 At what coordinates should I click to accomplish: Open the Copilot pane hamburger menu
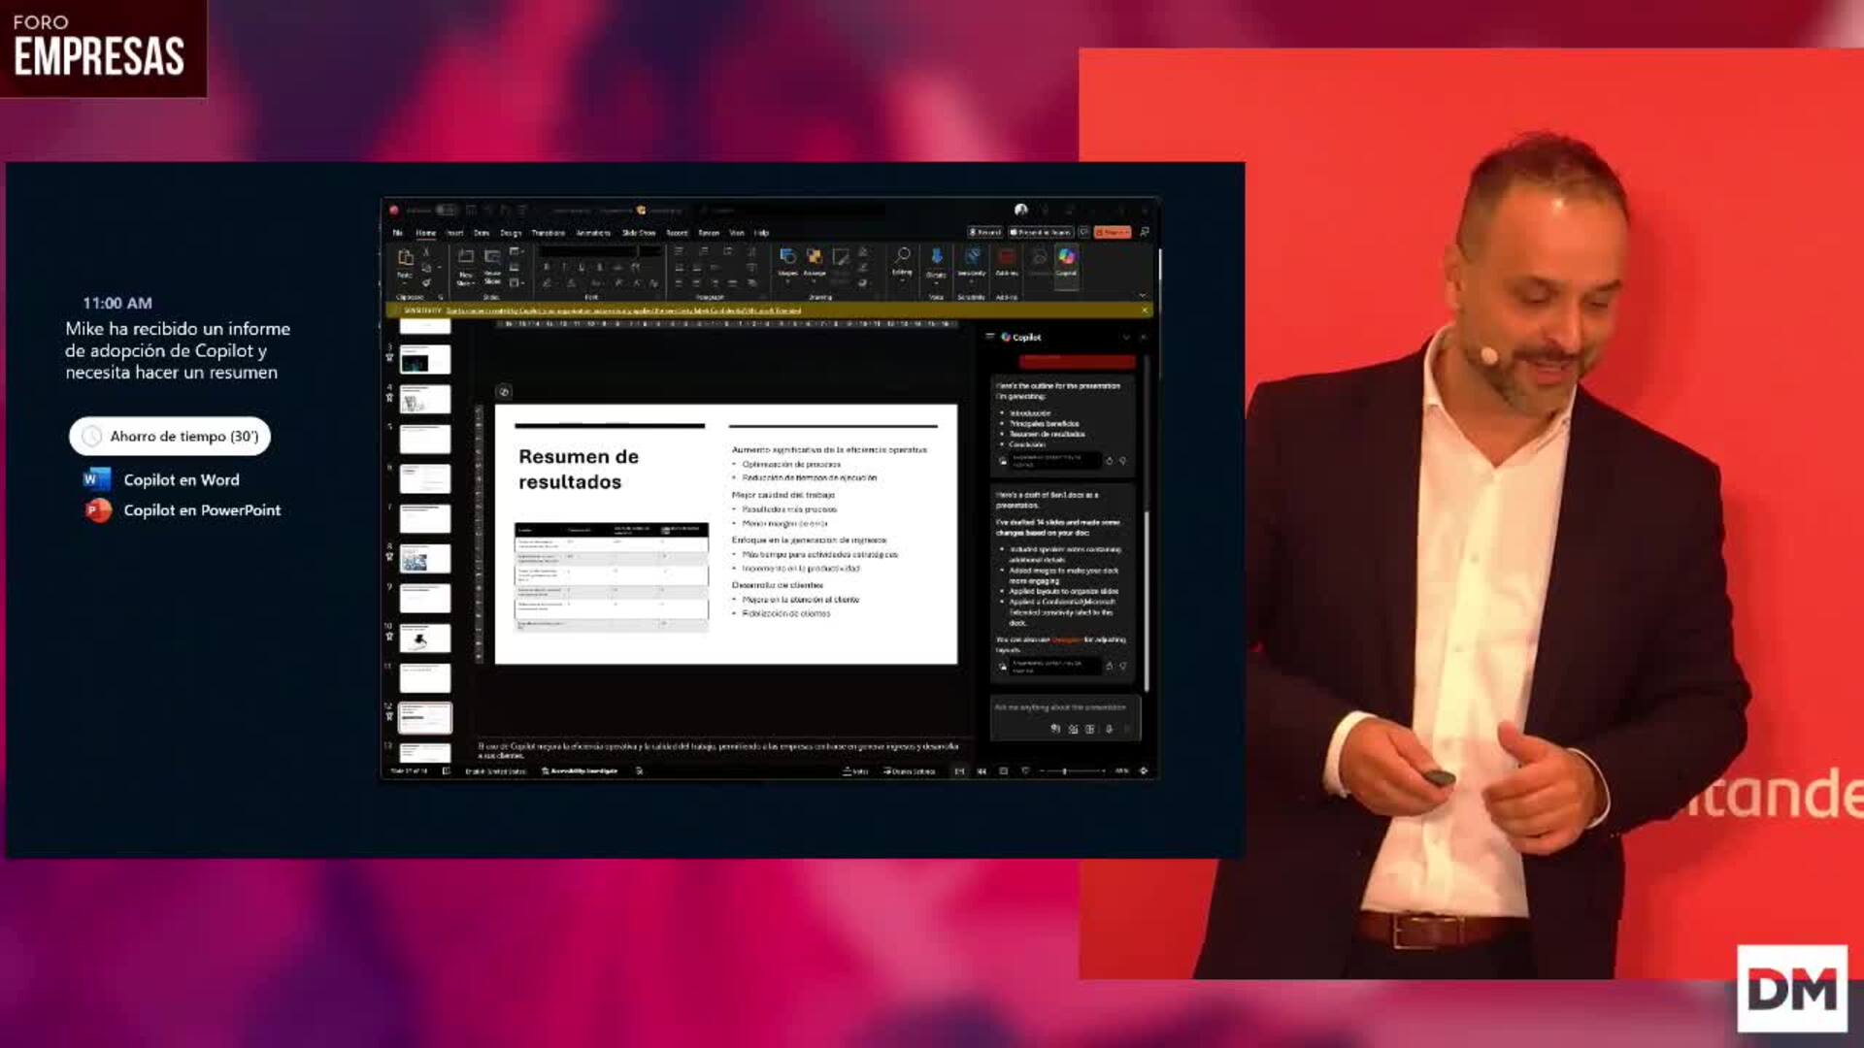coord(990,337)
